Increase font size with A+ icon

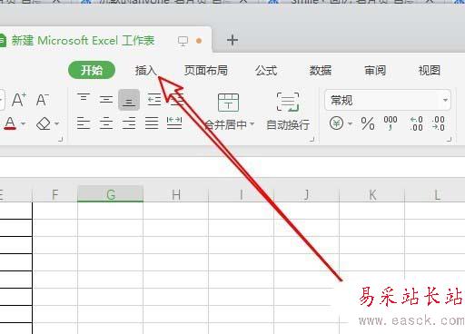click(19, 100)
